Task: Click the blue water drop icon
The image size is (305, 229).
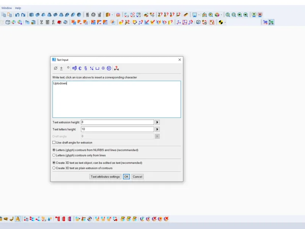Action: [x=50, y=219]
